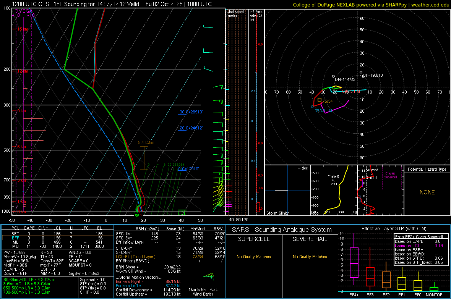Click the Potential Hazard Type header
451x299 pixels.
tap(427, 169)
